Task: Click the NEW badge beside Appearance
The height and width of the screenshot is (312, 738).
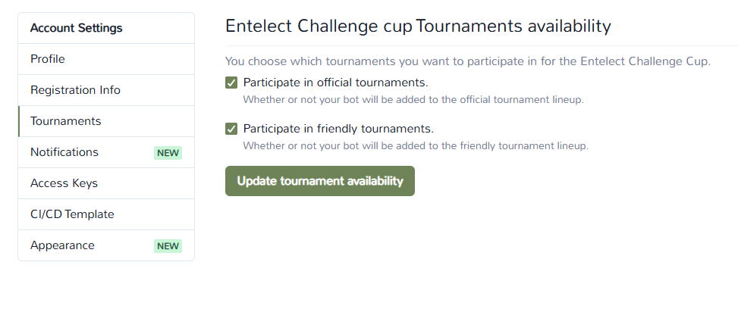Action: pyautogui.click(x=168, y=246)
